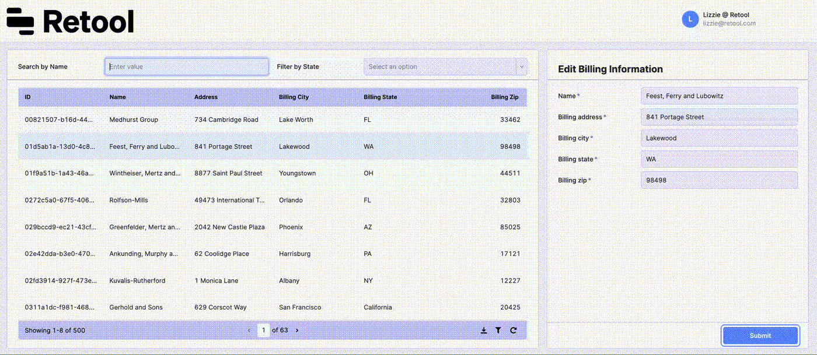Sort the table by Billing Zip column

point(504,97)
